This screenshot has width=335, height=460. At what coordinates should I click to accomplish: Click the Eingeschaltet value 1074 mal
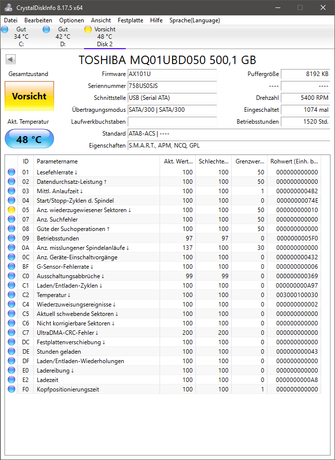coord(305,110)
